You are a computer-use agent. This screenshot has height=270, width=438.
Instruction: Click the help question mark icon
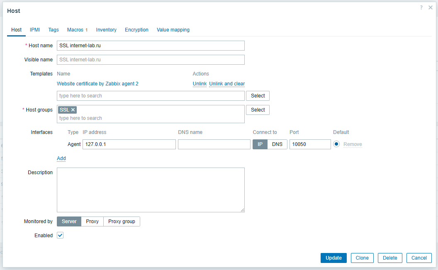(421, 8)
